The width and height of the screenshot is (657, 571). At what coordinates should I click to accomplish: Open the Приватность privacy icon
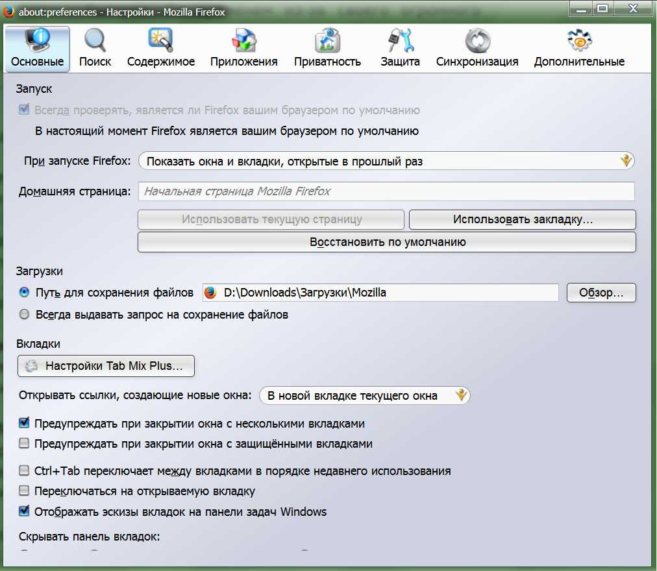click(x=327, y=41)
